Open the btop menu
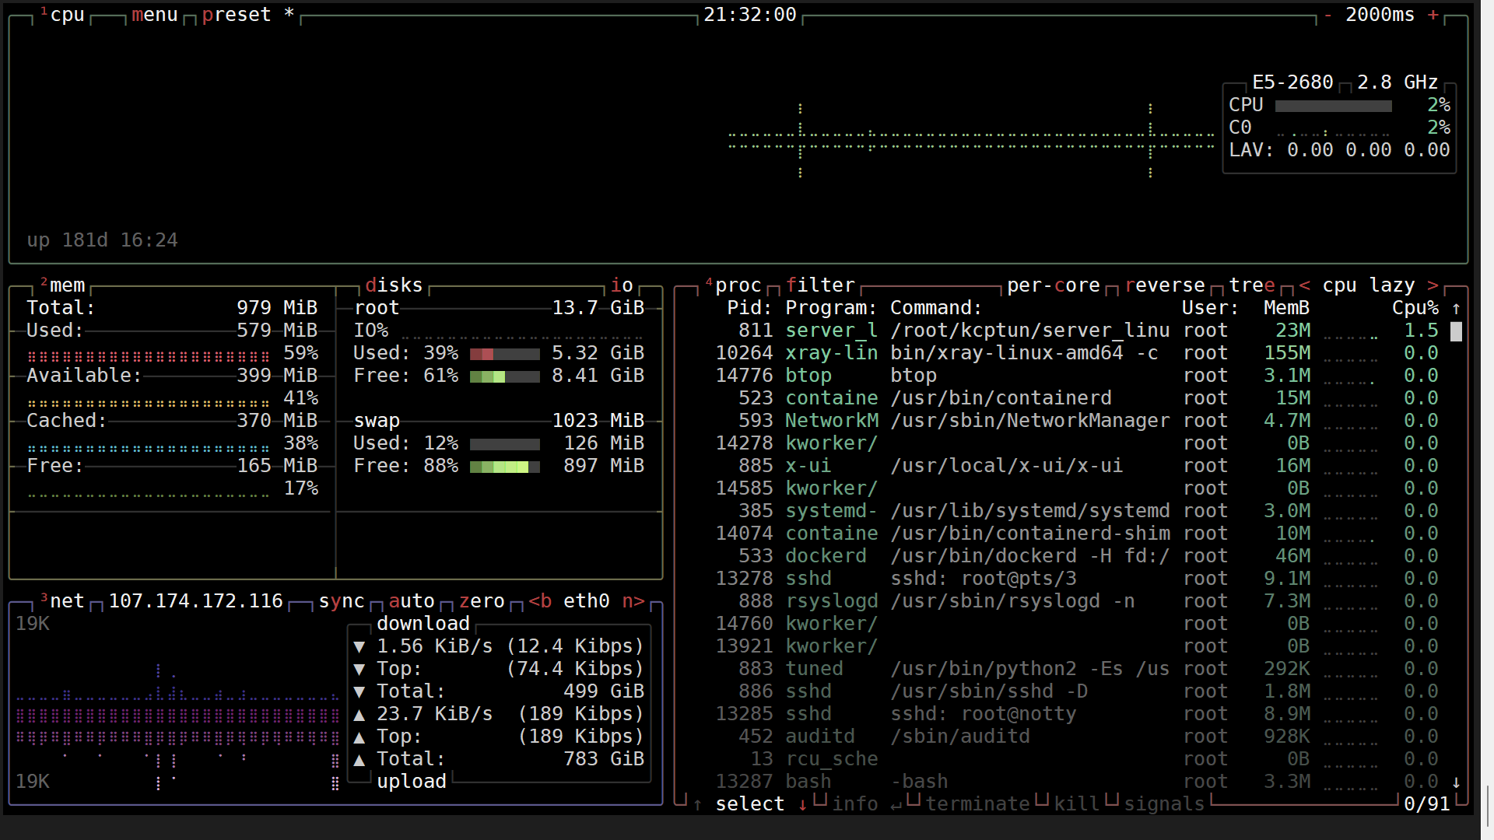The height and width of the screenshot is (840, 1494). pos(154,15)
